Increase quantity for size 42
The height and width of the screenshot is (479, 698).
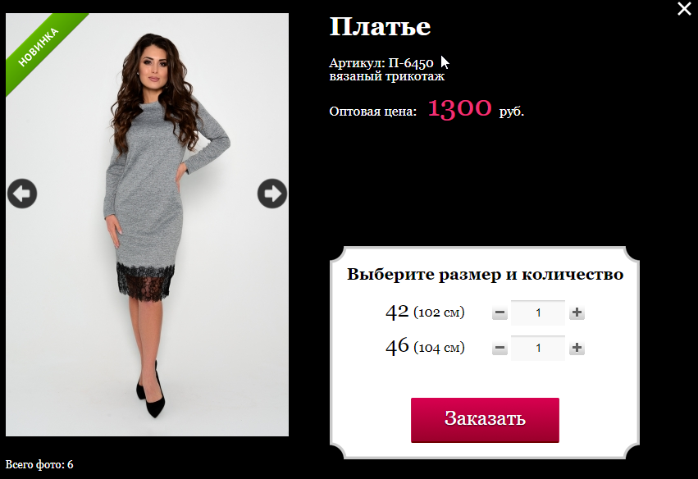(x=577, y=312)
